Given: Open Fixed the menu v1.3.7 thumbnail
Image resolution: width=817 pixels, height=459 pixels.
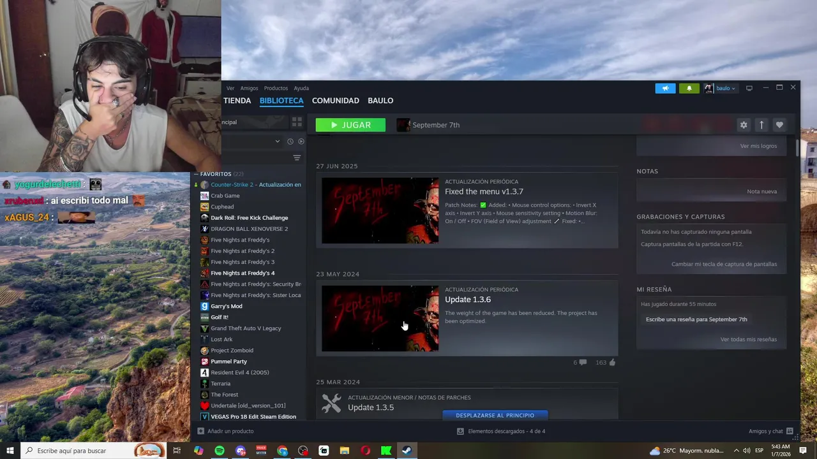Looking at the screenshot, I should (x=380, y=210).
